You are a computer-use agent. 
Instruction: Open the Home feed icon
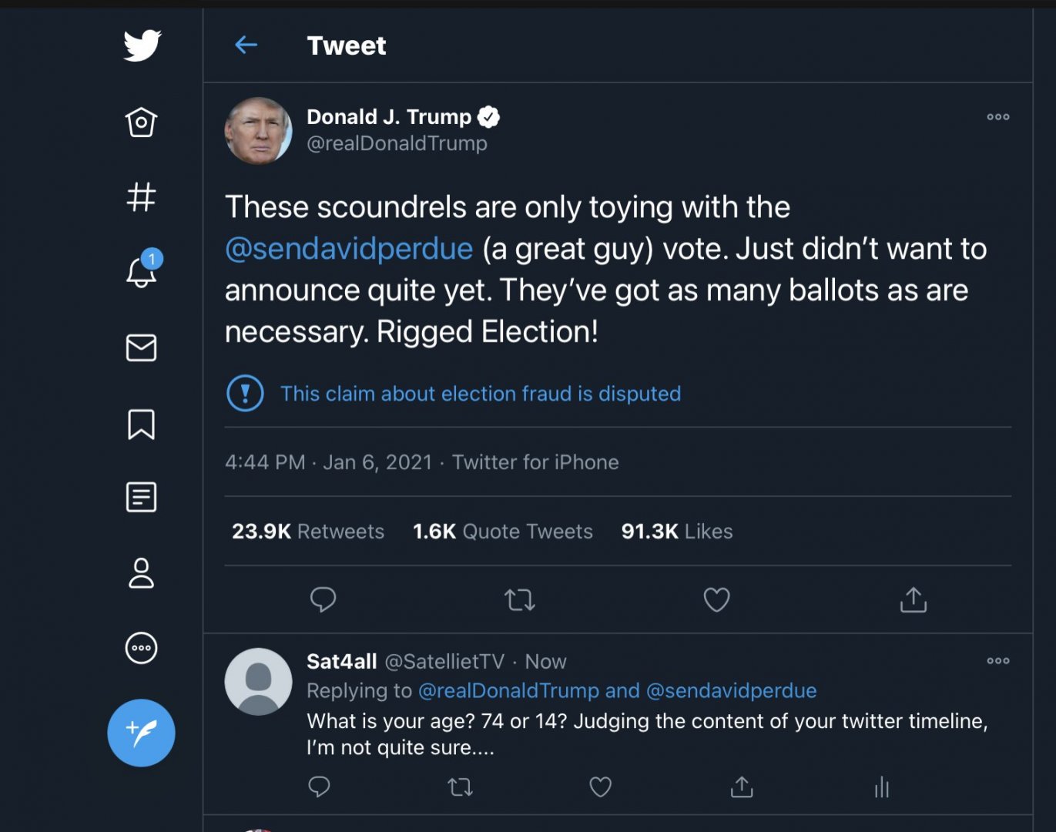(x=141, y=122)
